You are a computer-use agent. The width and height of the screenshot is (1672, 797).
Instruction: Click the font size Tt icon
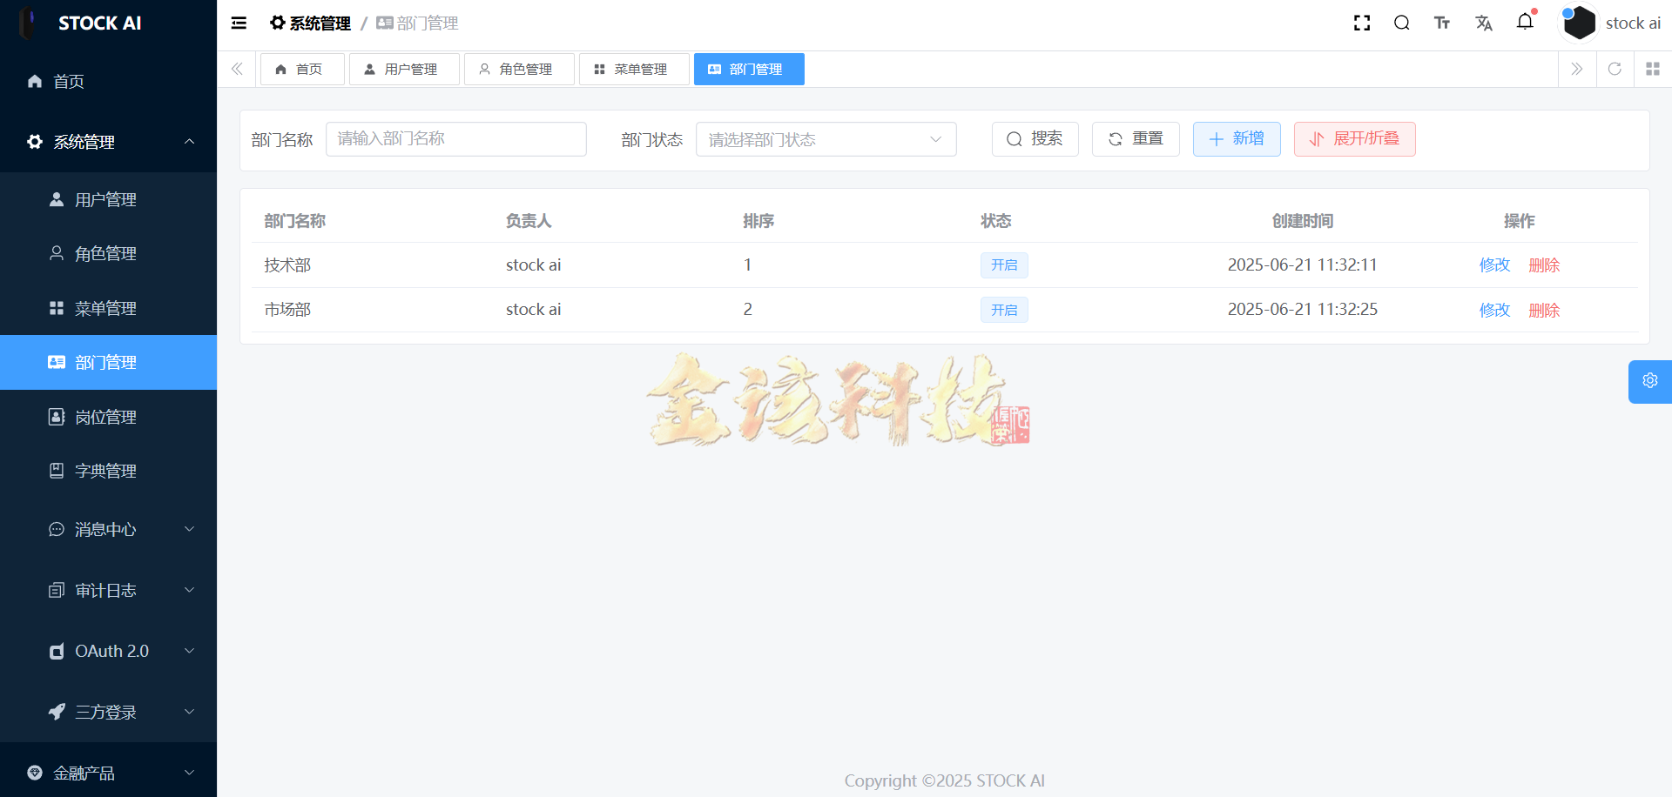tap(1442, 23)
